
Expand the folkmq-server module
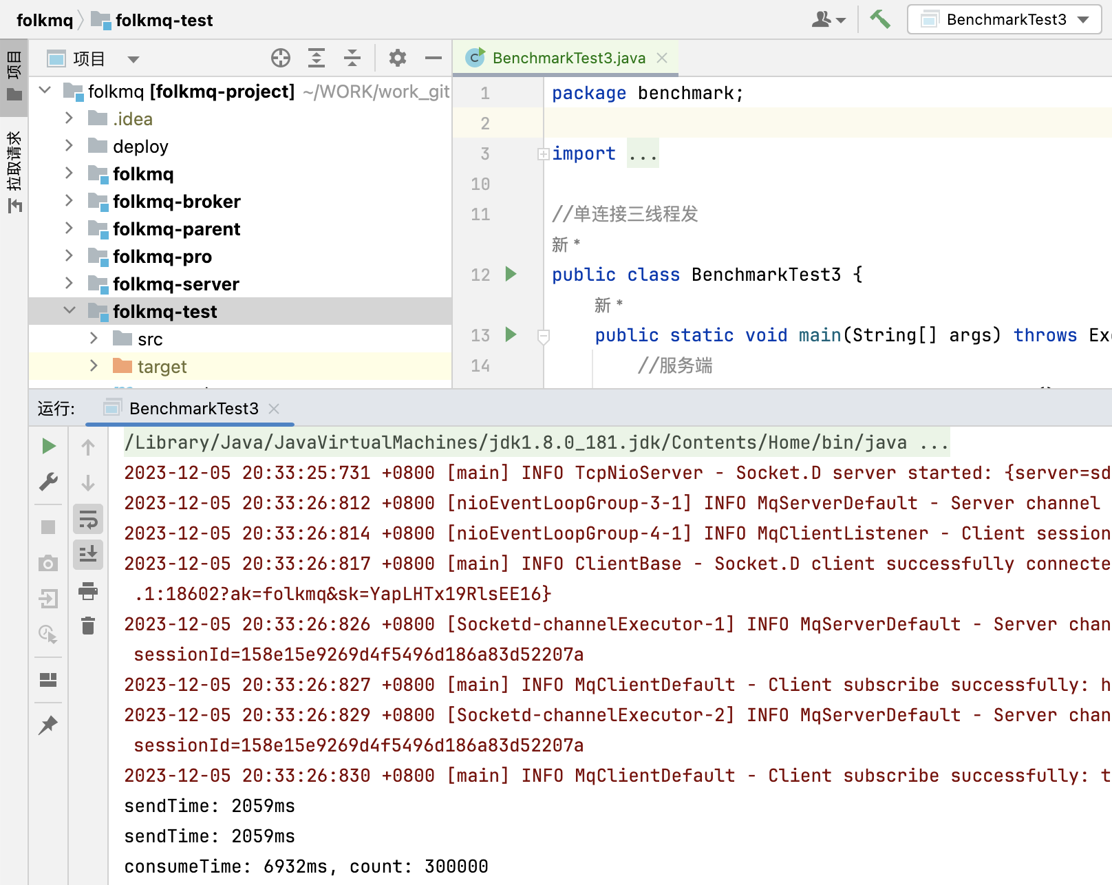click(x=69, y=284)
